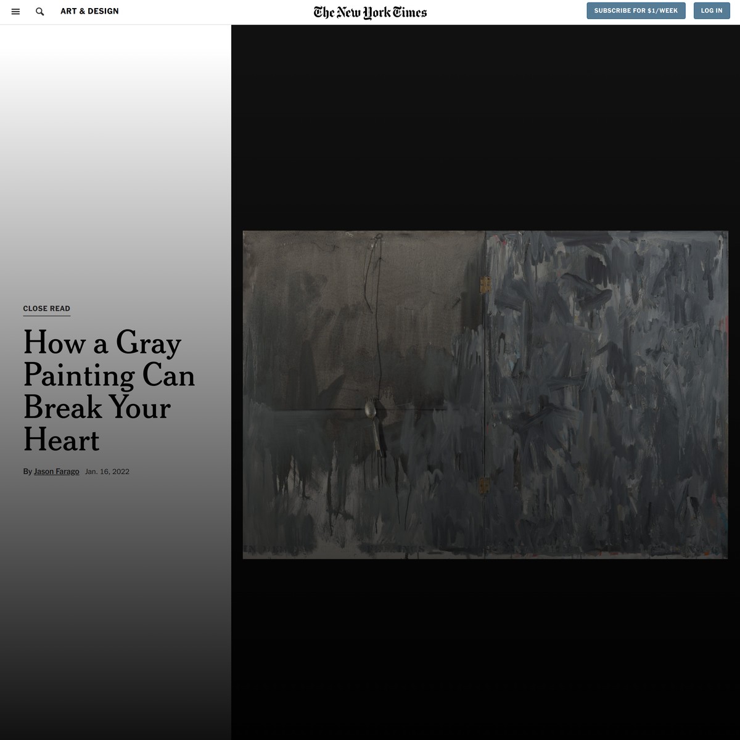Click the search magnifying glass icon
The height and width of the screenshot is (740, 740).
(39, 11)
